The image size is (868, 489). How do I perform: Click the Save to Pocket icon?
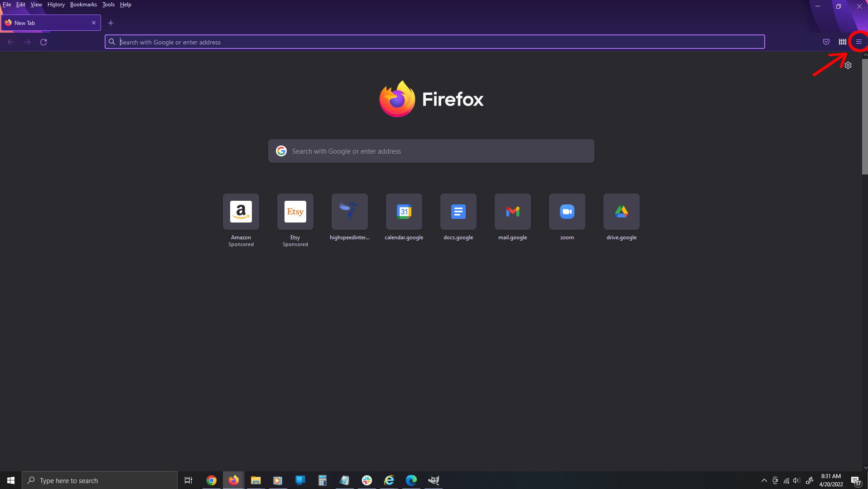(826, 42)
